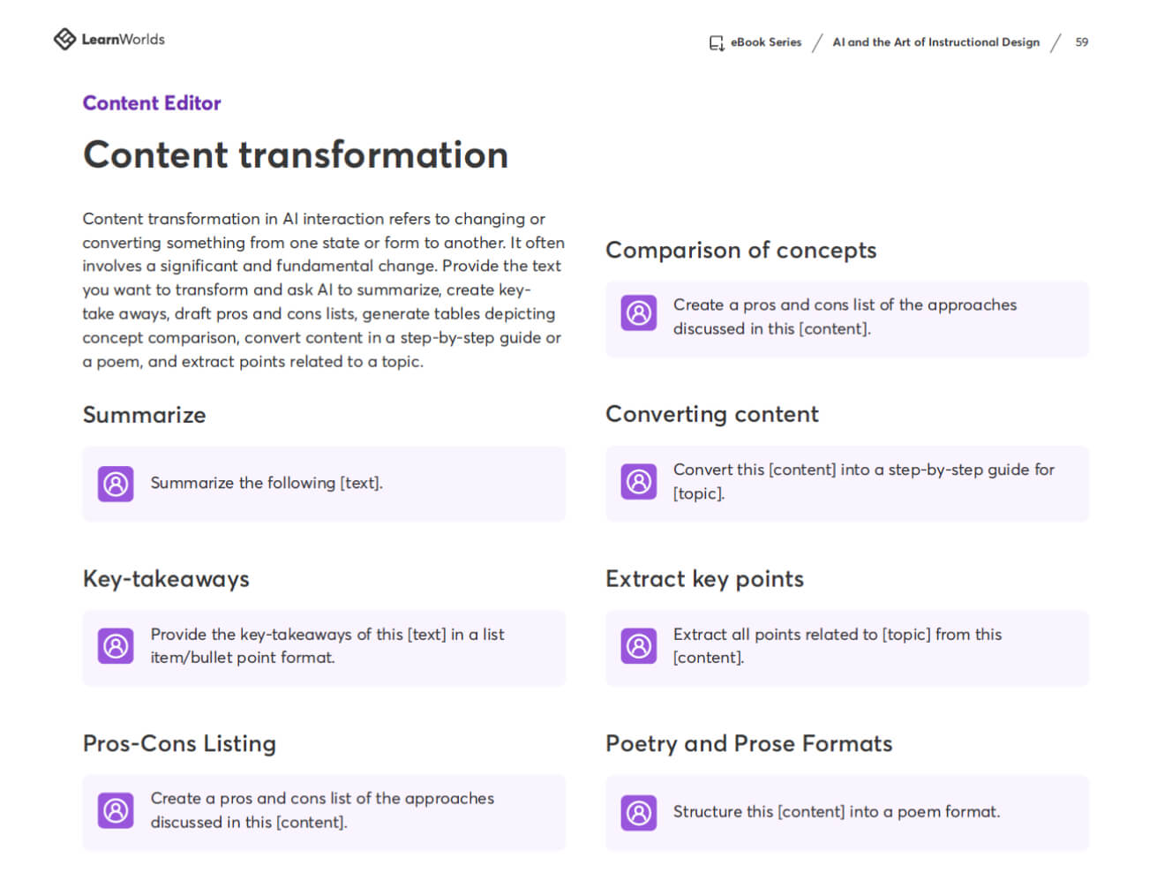
Task: Click the user icon under Extract key points
Action: pos(639,646)
